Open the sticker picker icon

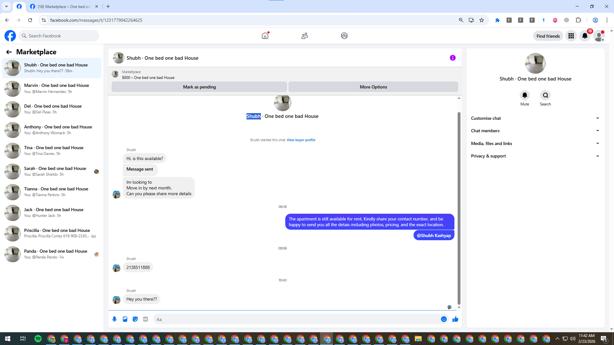[x=135, y=319]
